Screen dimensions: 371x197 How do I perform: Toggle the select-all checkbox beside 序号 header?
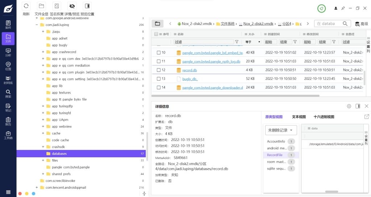click(156, 34)
